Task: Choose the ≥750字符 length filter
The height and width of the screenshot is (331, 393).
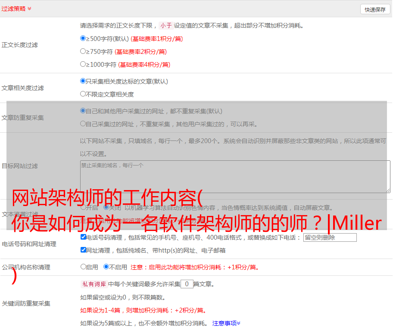Action: pyautogui.click(x=83, y=51)
